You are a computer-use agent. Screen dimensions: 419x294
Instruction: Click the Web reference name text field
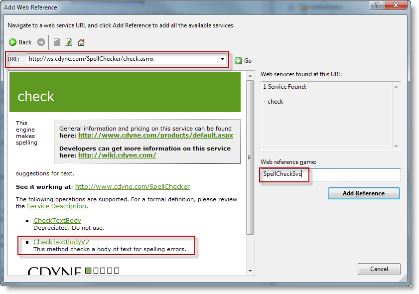tap(330, 175)
